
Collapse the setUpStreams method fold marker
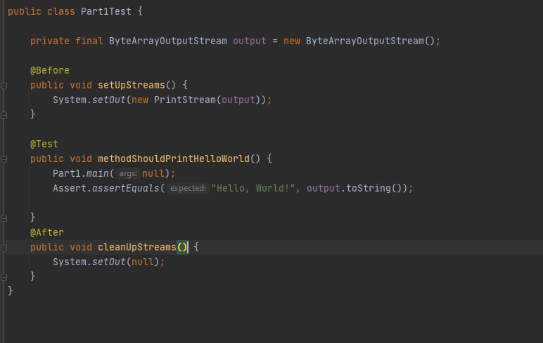coord(4,86)
